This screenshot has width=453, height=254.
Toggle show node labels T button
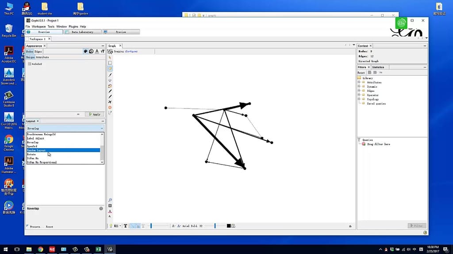(125, 226)
